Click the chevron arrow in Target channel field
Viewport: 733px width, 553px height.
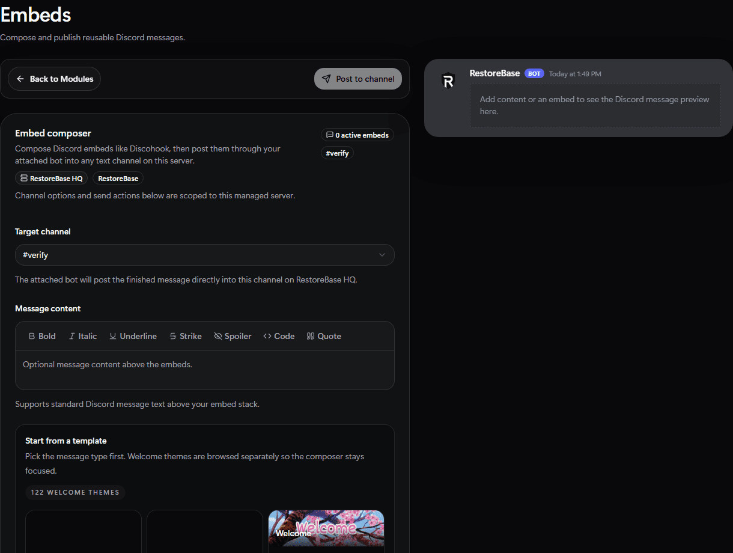click(x=382, y=255)
